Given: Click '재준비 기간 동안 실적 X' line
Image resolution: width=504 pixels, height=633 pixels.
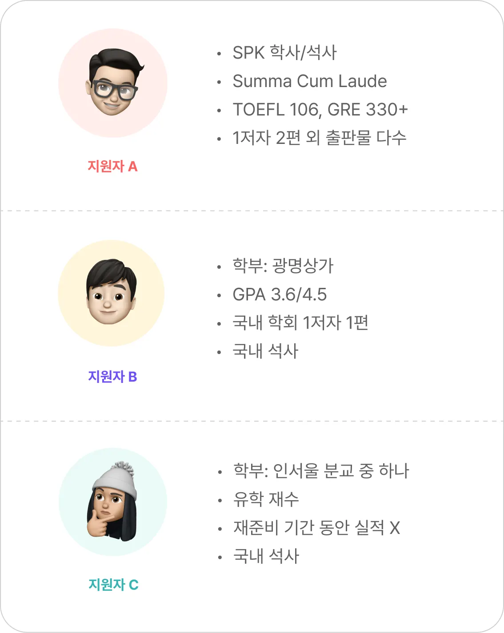Looking at the screenshot, I should [316, 528].
